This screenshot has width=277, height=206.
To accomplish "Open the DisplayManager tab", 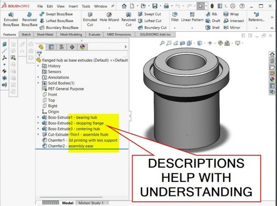I will pos(83,47).
